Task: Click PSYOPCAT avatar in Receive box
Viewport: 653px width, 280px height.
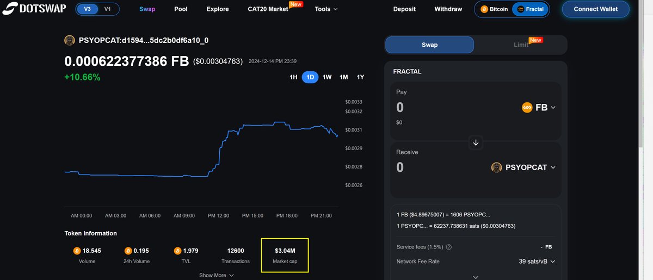Action: coord(496,167)
